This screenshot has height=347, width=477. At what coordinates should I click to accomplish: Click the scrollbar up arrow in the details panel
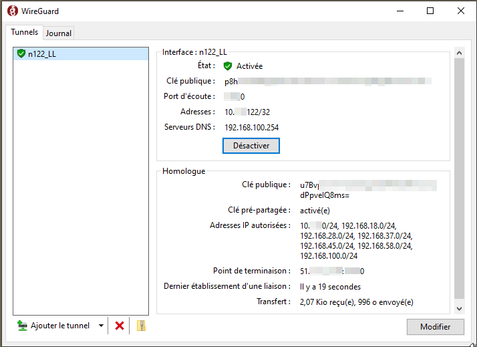point(458,52)
